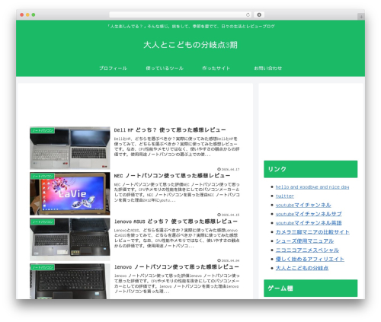Click ノートパソコン tag on LaVie thumbnail
This screenshot has height=322, width=381.
pos(43,176)
